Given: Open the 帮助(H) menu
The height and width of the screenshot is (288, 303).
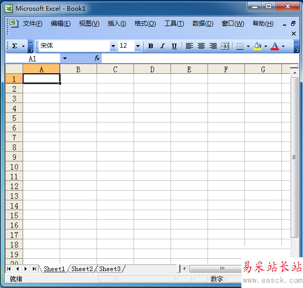Looking at the screenshot, I should 263,24.
